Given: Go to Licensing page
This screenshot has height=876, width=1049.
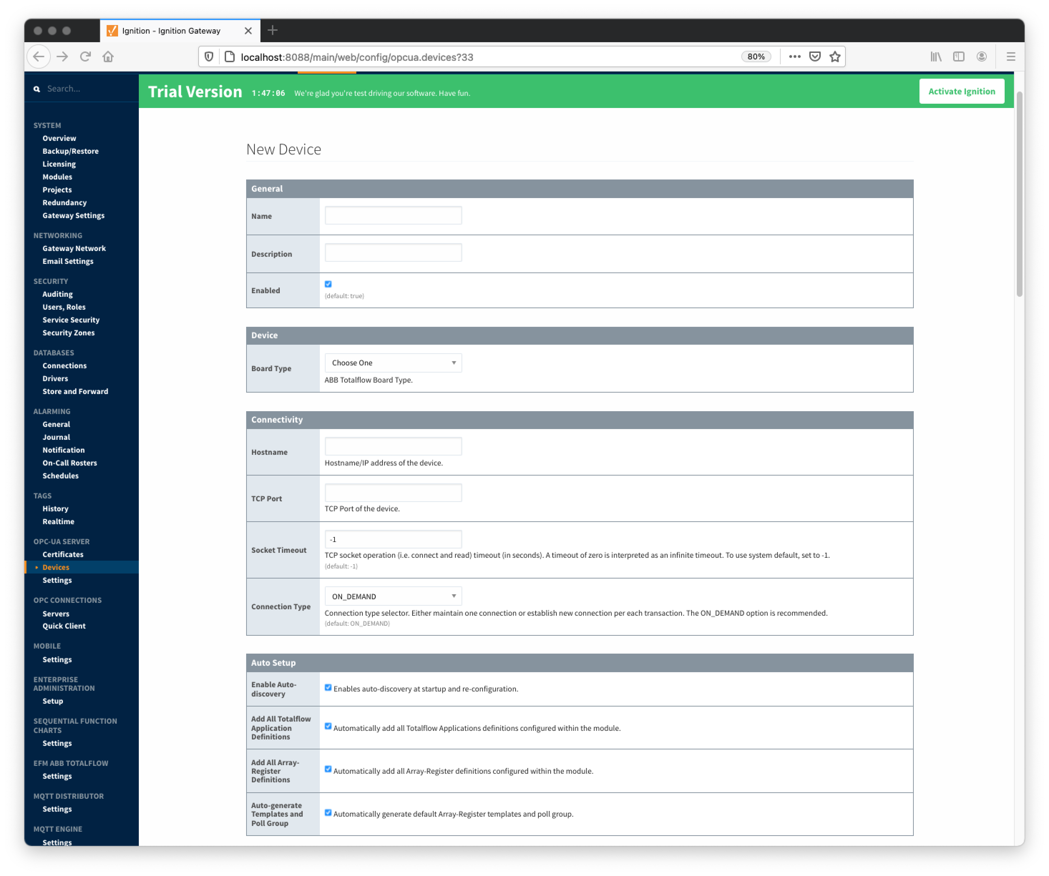Looking at the screenshot, I should pos(59,164).
